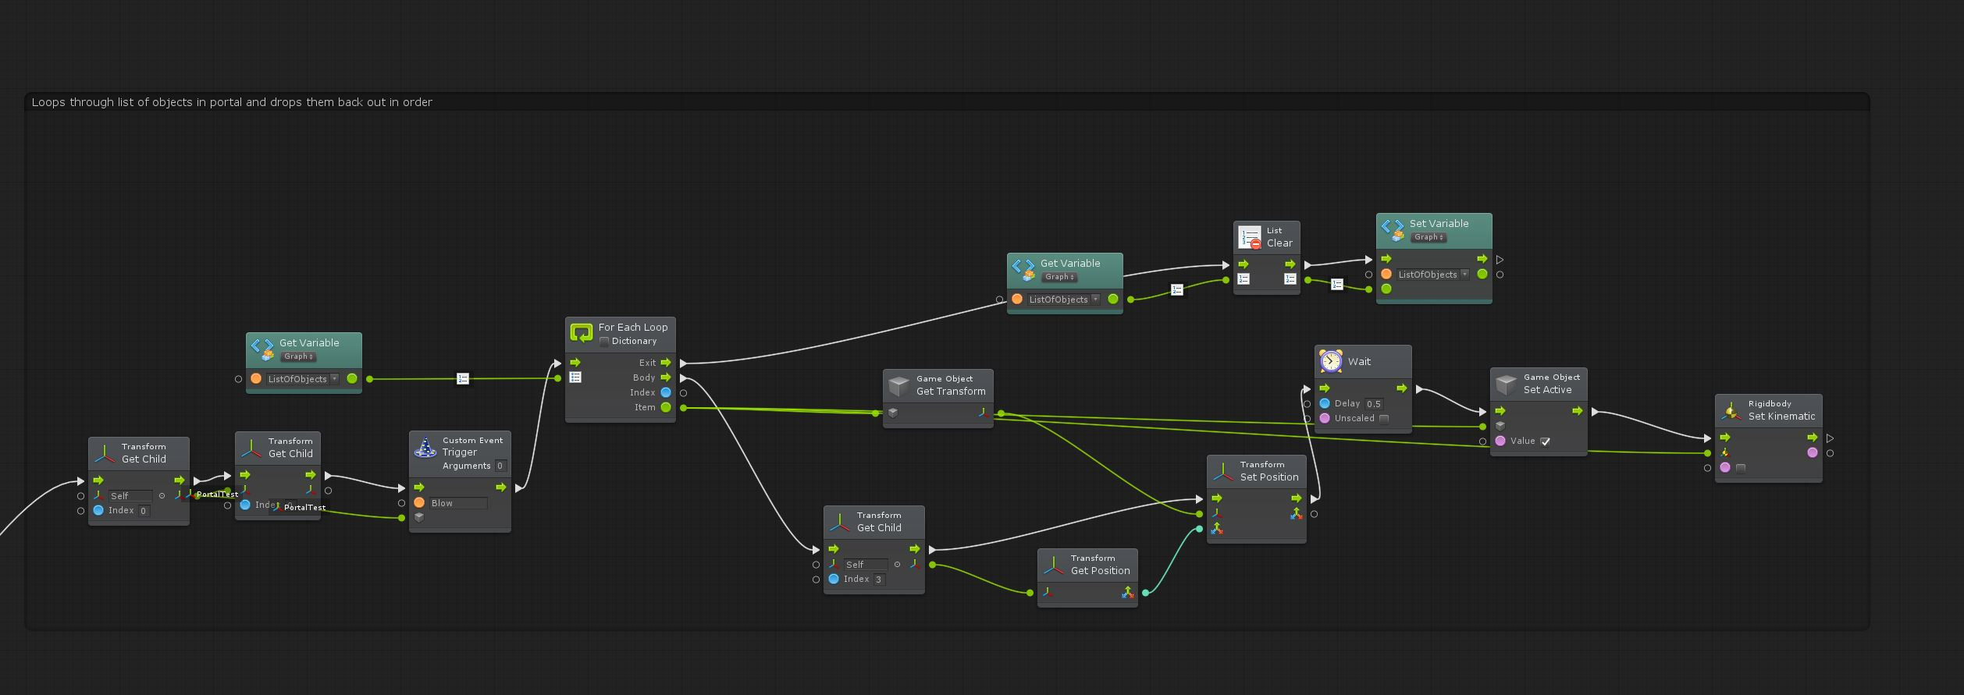Click the 'Get Transform' node title
Screen dimensions: 1964x695
pyautogui.click(x=951, y=392)
